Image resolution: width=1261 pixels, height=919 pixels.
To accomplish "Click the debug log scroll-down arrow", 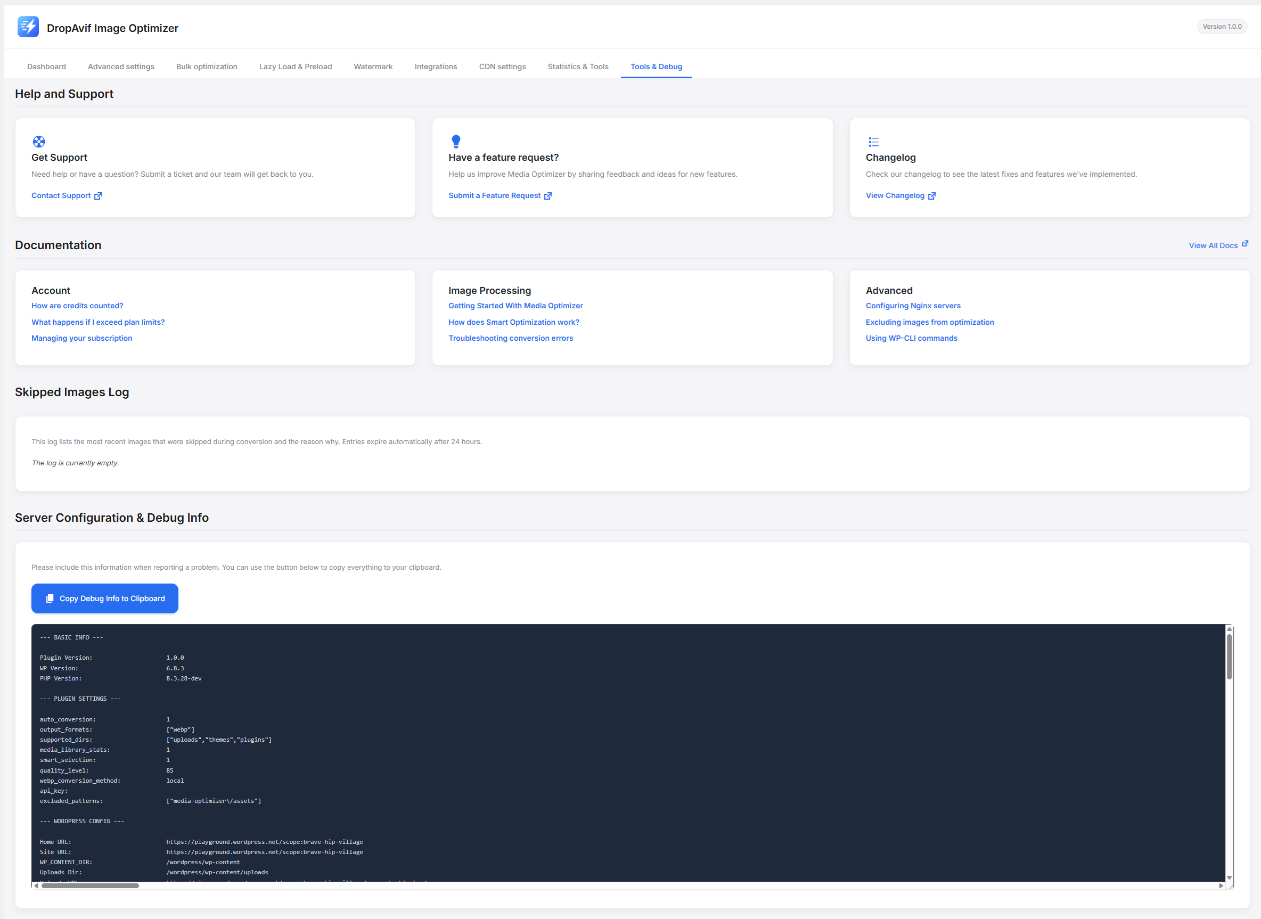I will (1229, 878).
